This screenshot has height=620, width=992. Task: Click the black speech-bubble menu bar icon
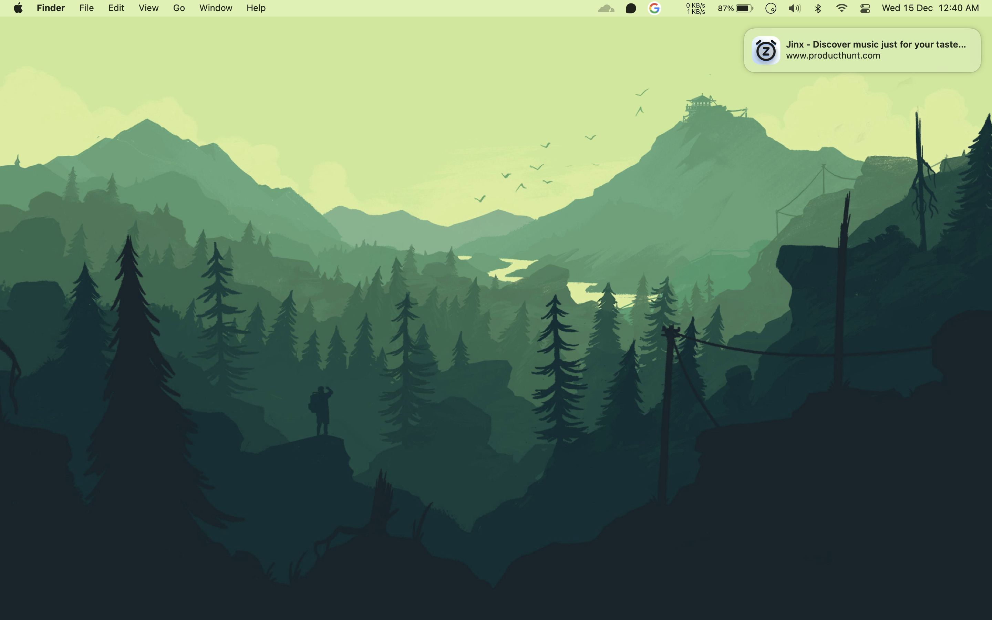click(x=631, y=8)
